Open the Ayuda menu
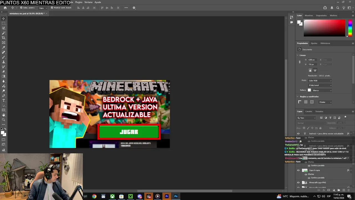The width and height of the screenshot is (355, 200). (x=98, y=2)
